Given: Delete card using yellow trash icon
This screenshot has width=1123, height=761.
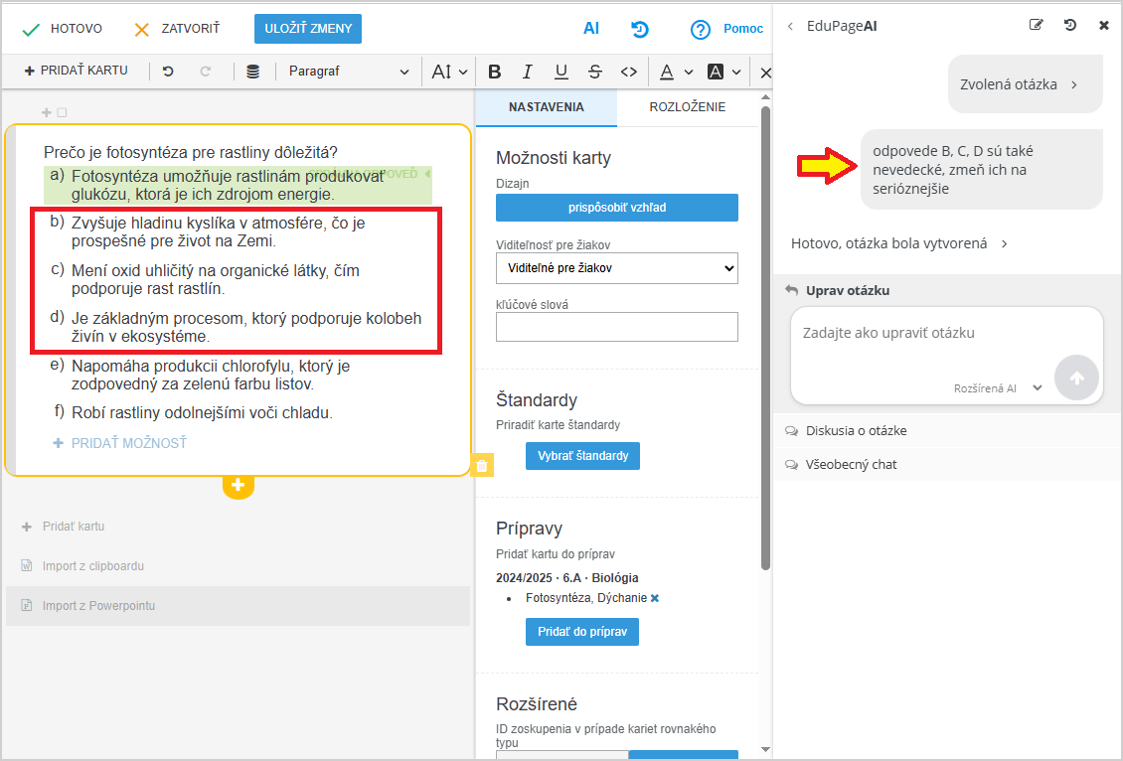Looking at the screenshot, I should [x=481, y=465].
